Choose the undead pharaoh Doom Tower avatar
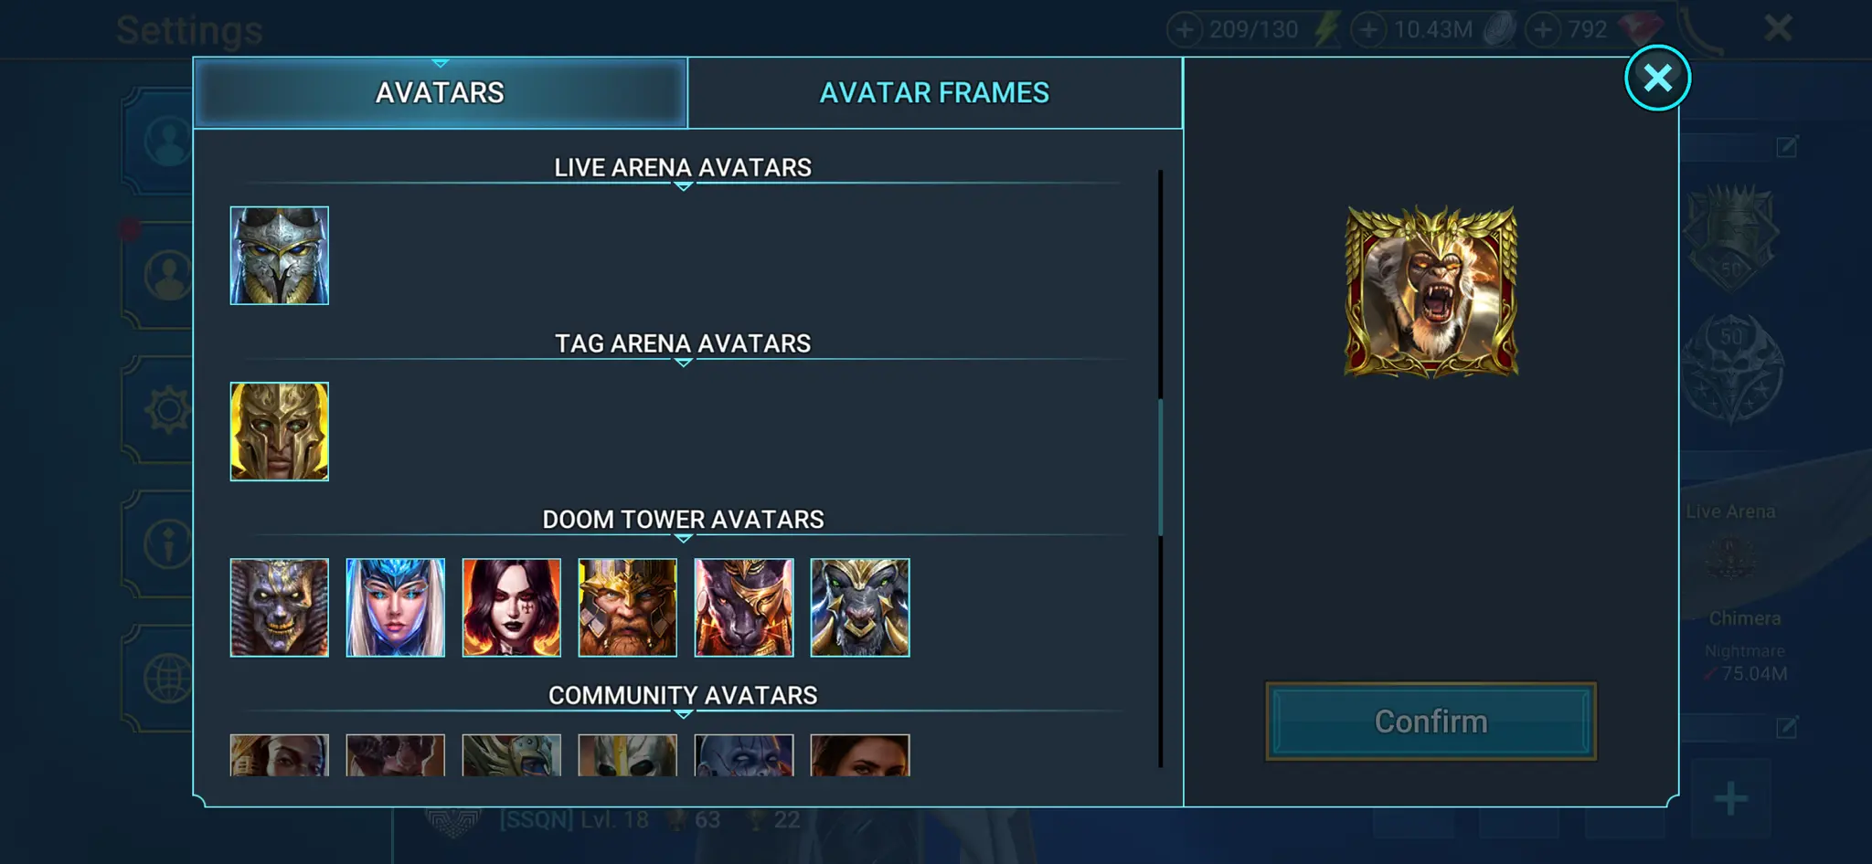 click(x=279, y=607)
